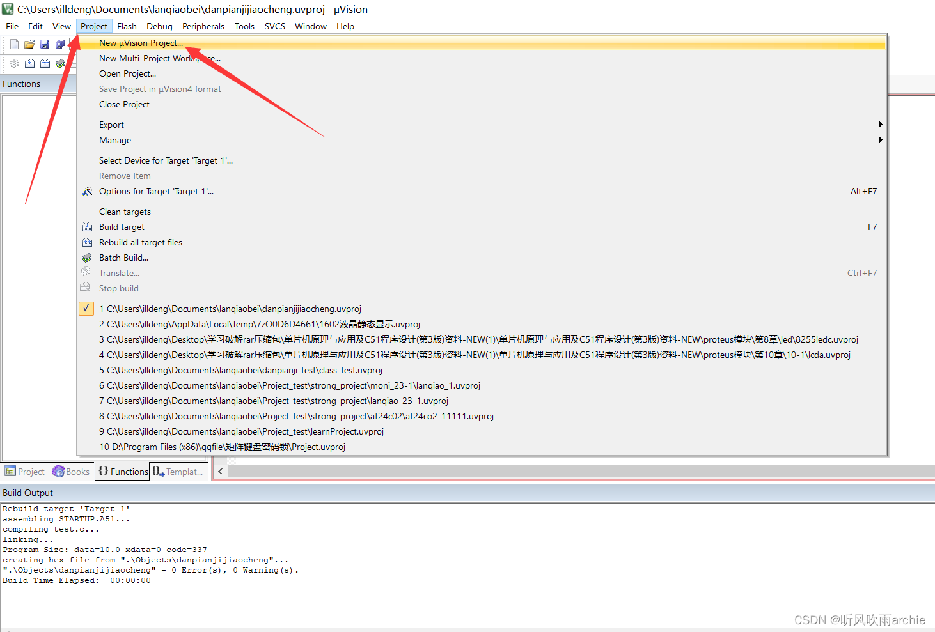
Task: Click the "Build Time Elapsed: 00:00:00" line
Action: click(77, 580)
